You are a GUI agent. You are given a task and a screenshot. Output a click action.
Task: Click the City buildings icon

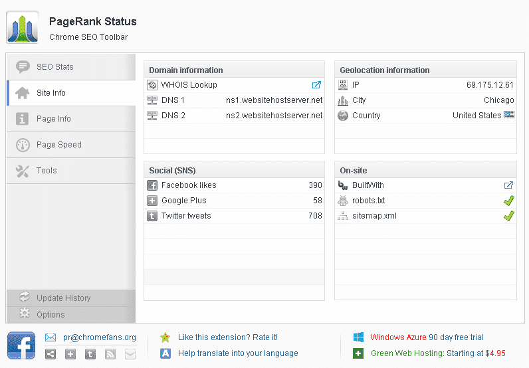(343, 100)
